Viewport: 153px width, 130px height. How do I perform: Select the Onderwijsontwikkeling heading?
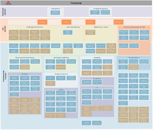pos(61,58)
